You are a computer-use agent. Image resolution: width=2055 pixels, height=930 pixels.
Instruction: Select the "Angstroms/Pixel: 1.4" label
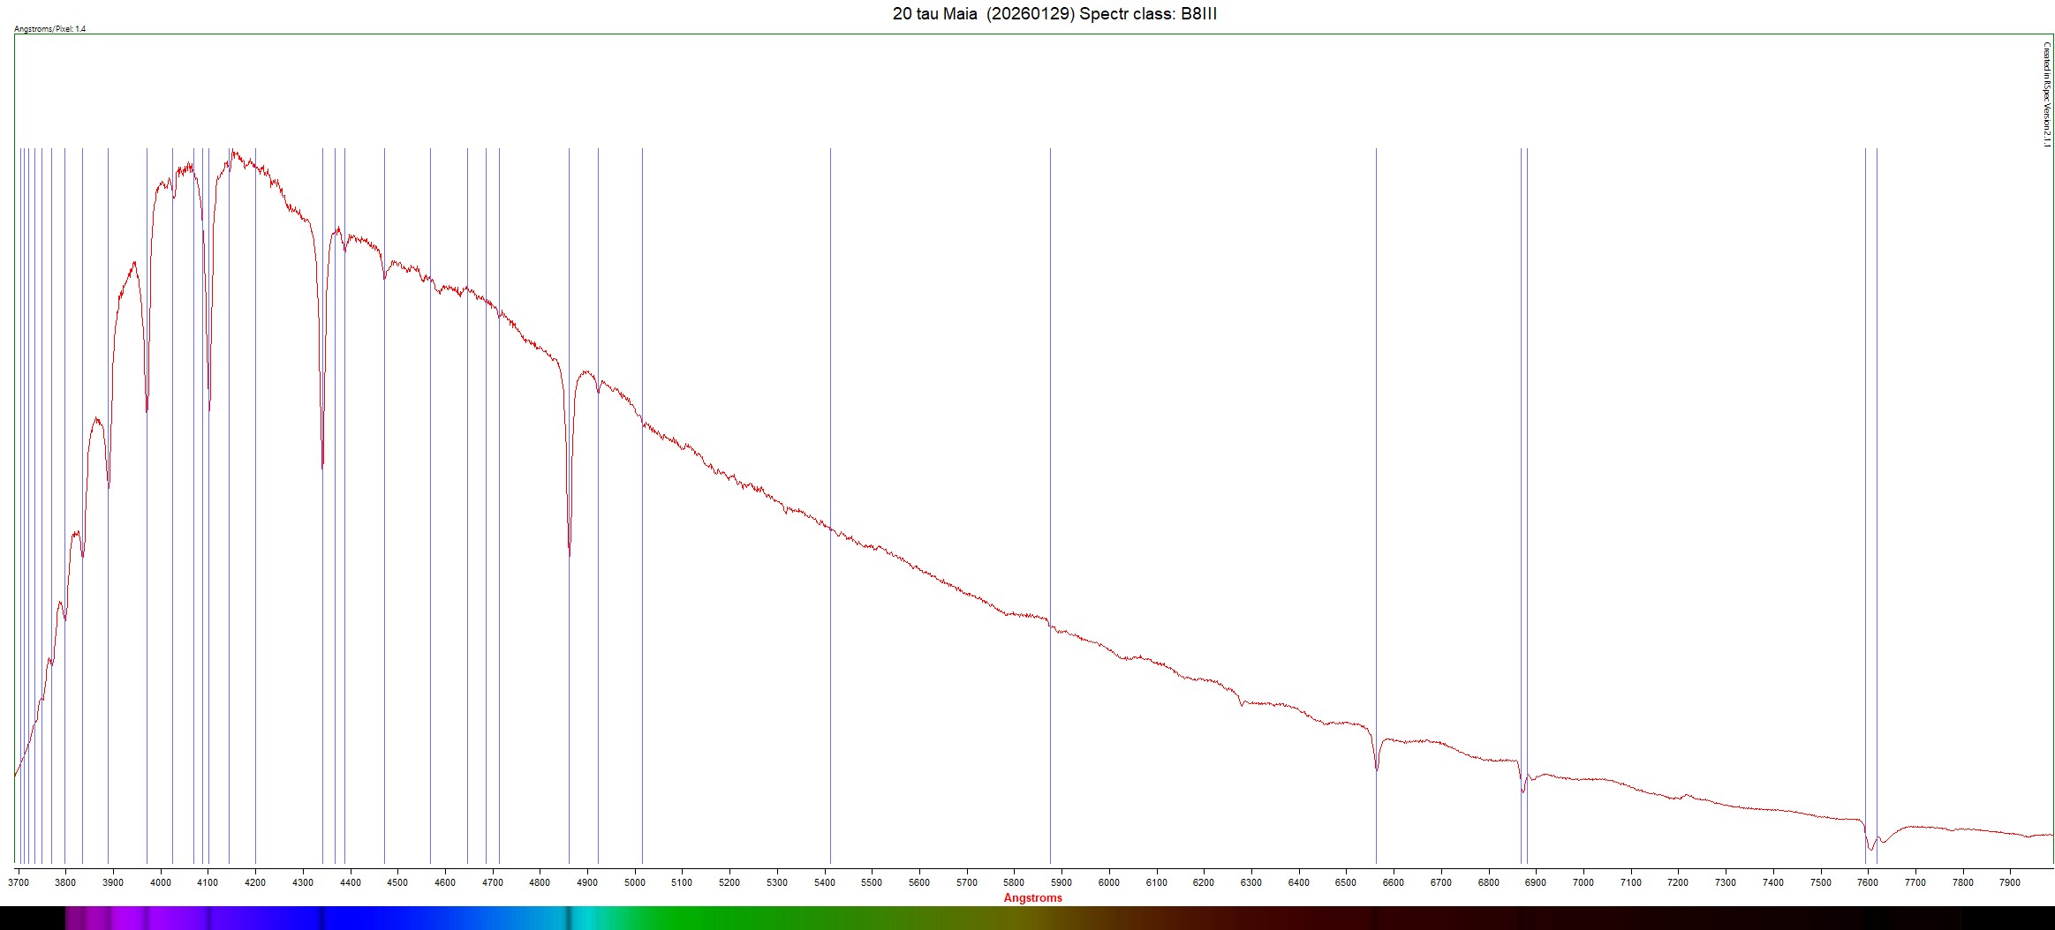pyautogui.click(x=50, y=29)
